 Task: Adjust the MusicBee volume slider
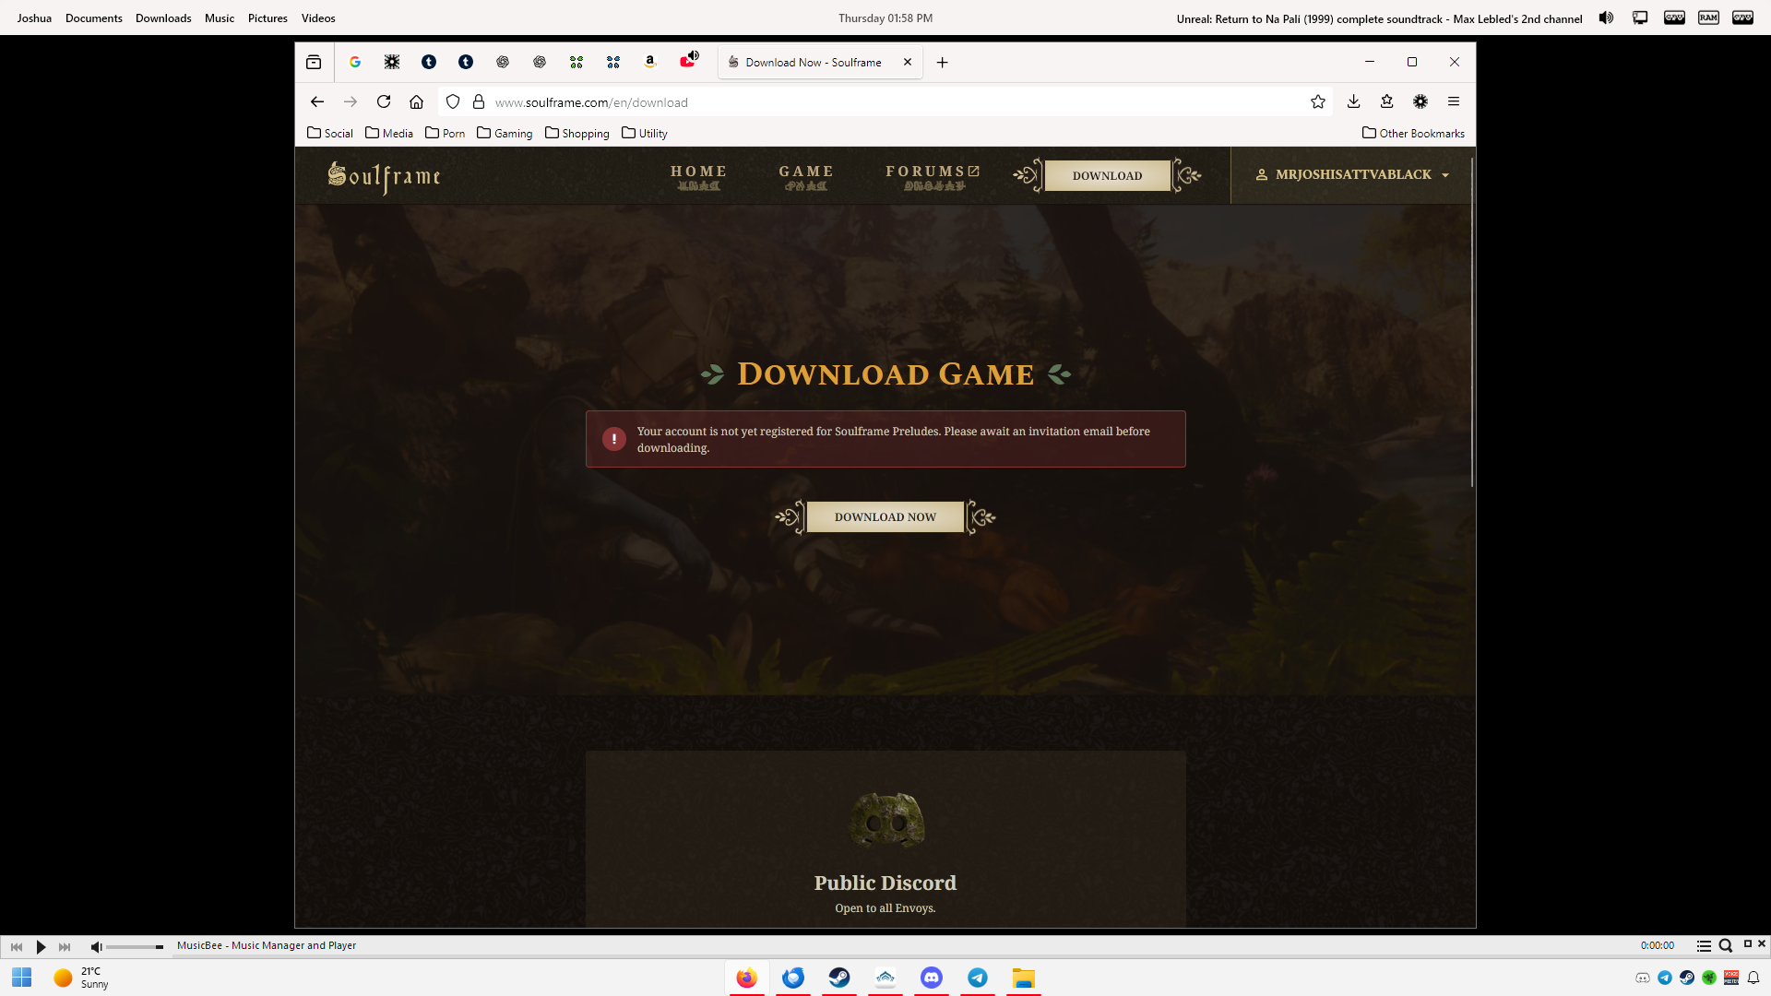(x=135, y=947)
